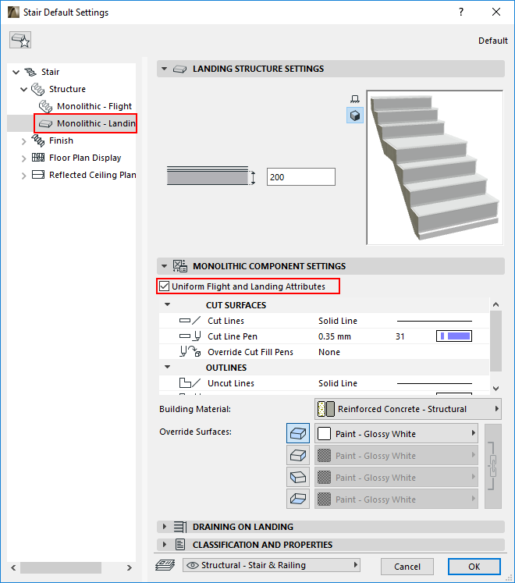Click the Cancel button
The image size is (515, 583).
click(407, 567)
